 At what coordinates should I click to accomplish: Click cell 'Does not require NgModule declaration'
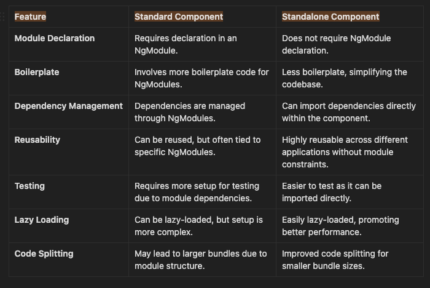click(x=350, y=44)
